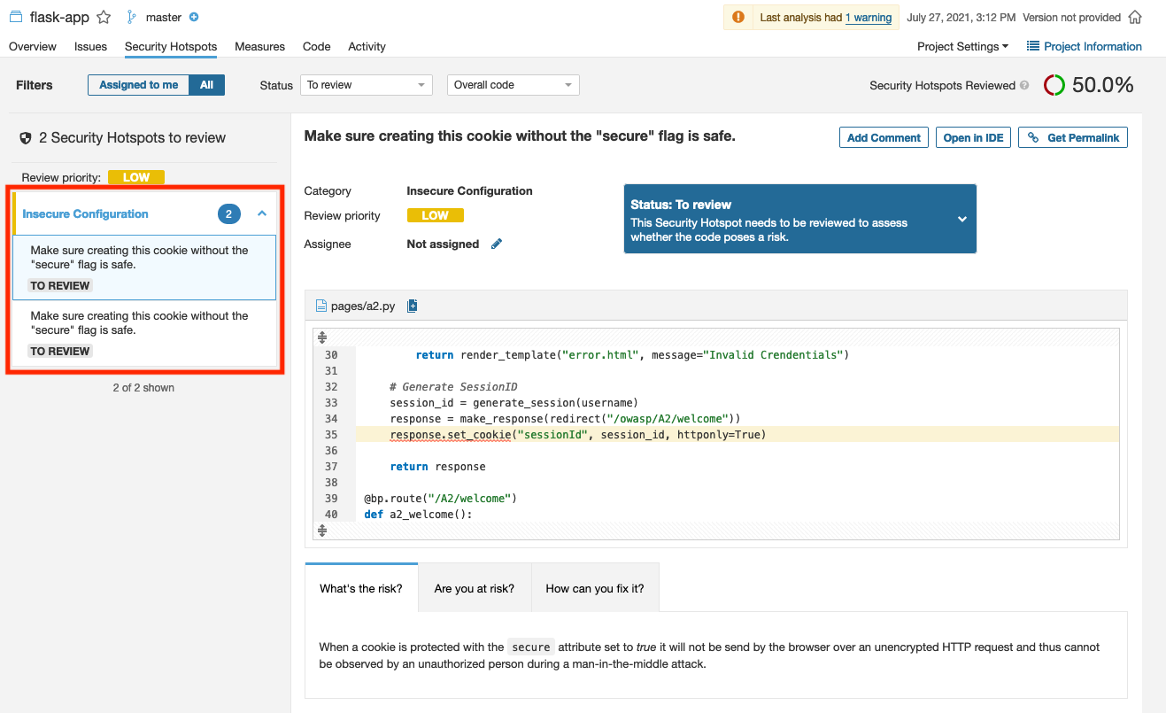Open the home icon at top right
Screen dimensions: 1166x713
tap(1135, 18)
